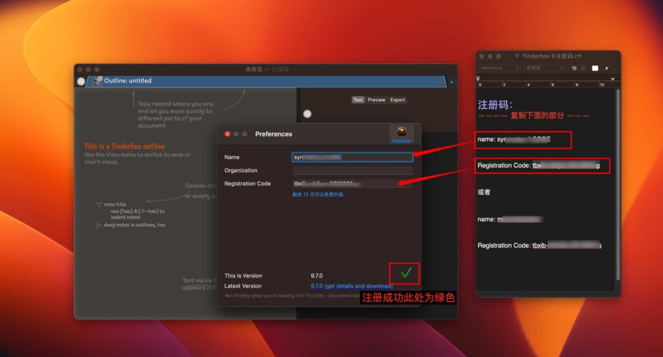Open the text background color button in the rtf toolbar
The image size is (663, 357).
pyautogui.click(x=607, y=68)
